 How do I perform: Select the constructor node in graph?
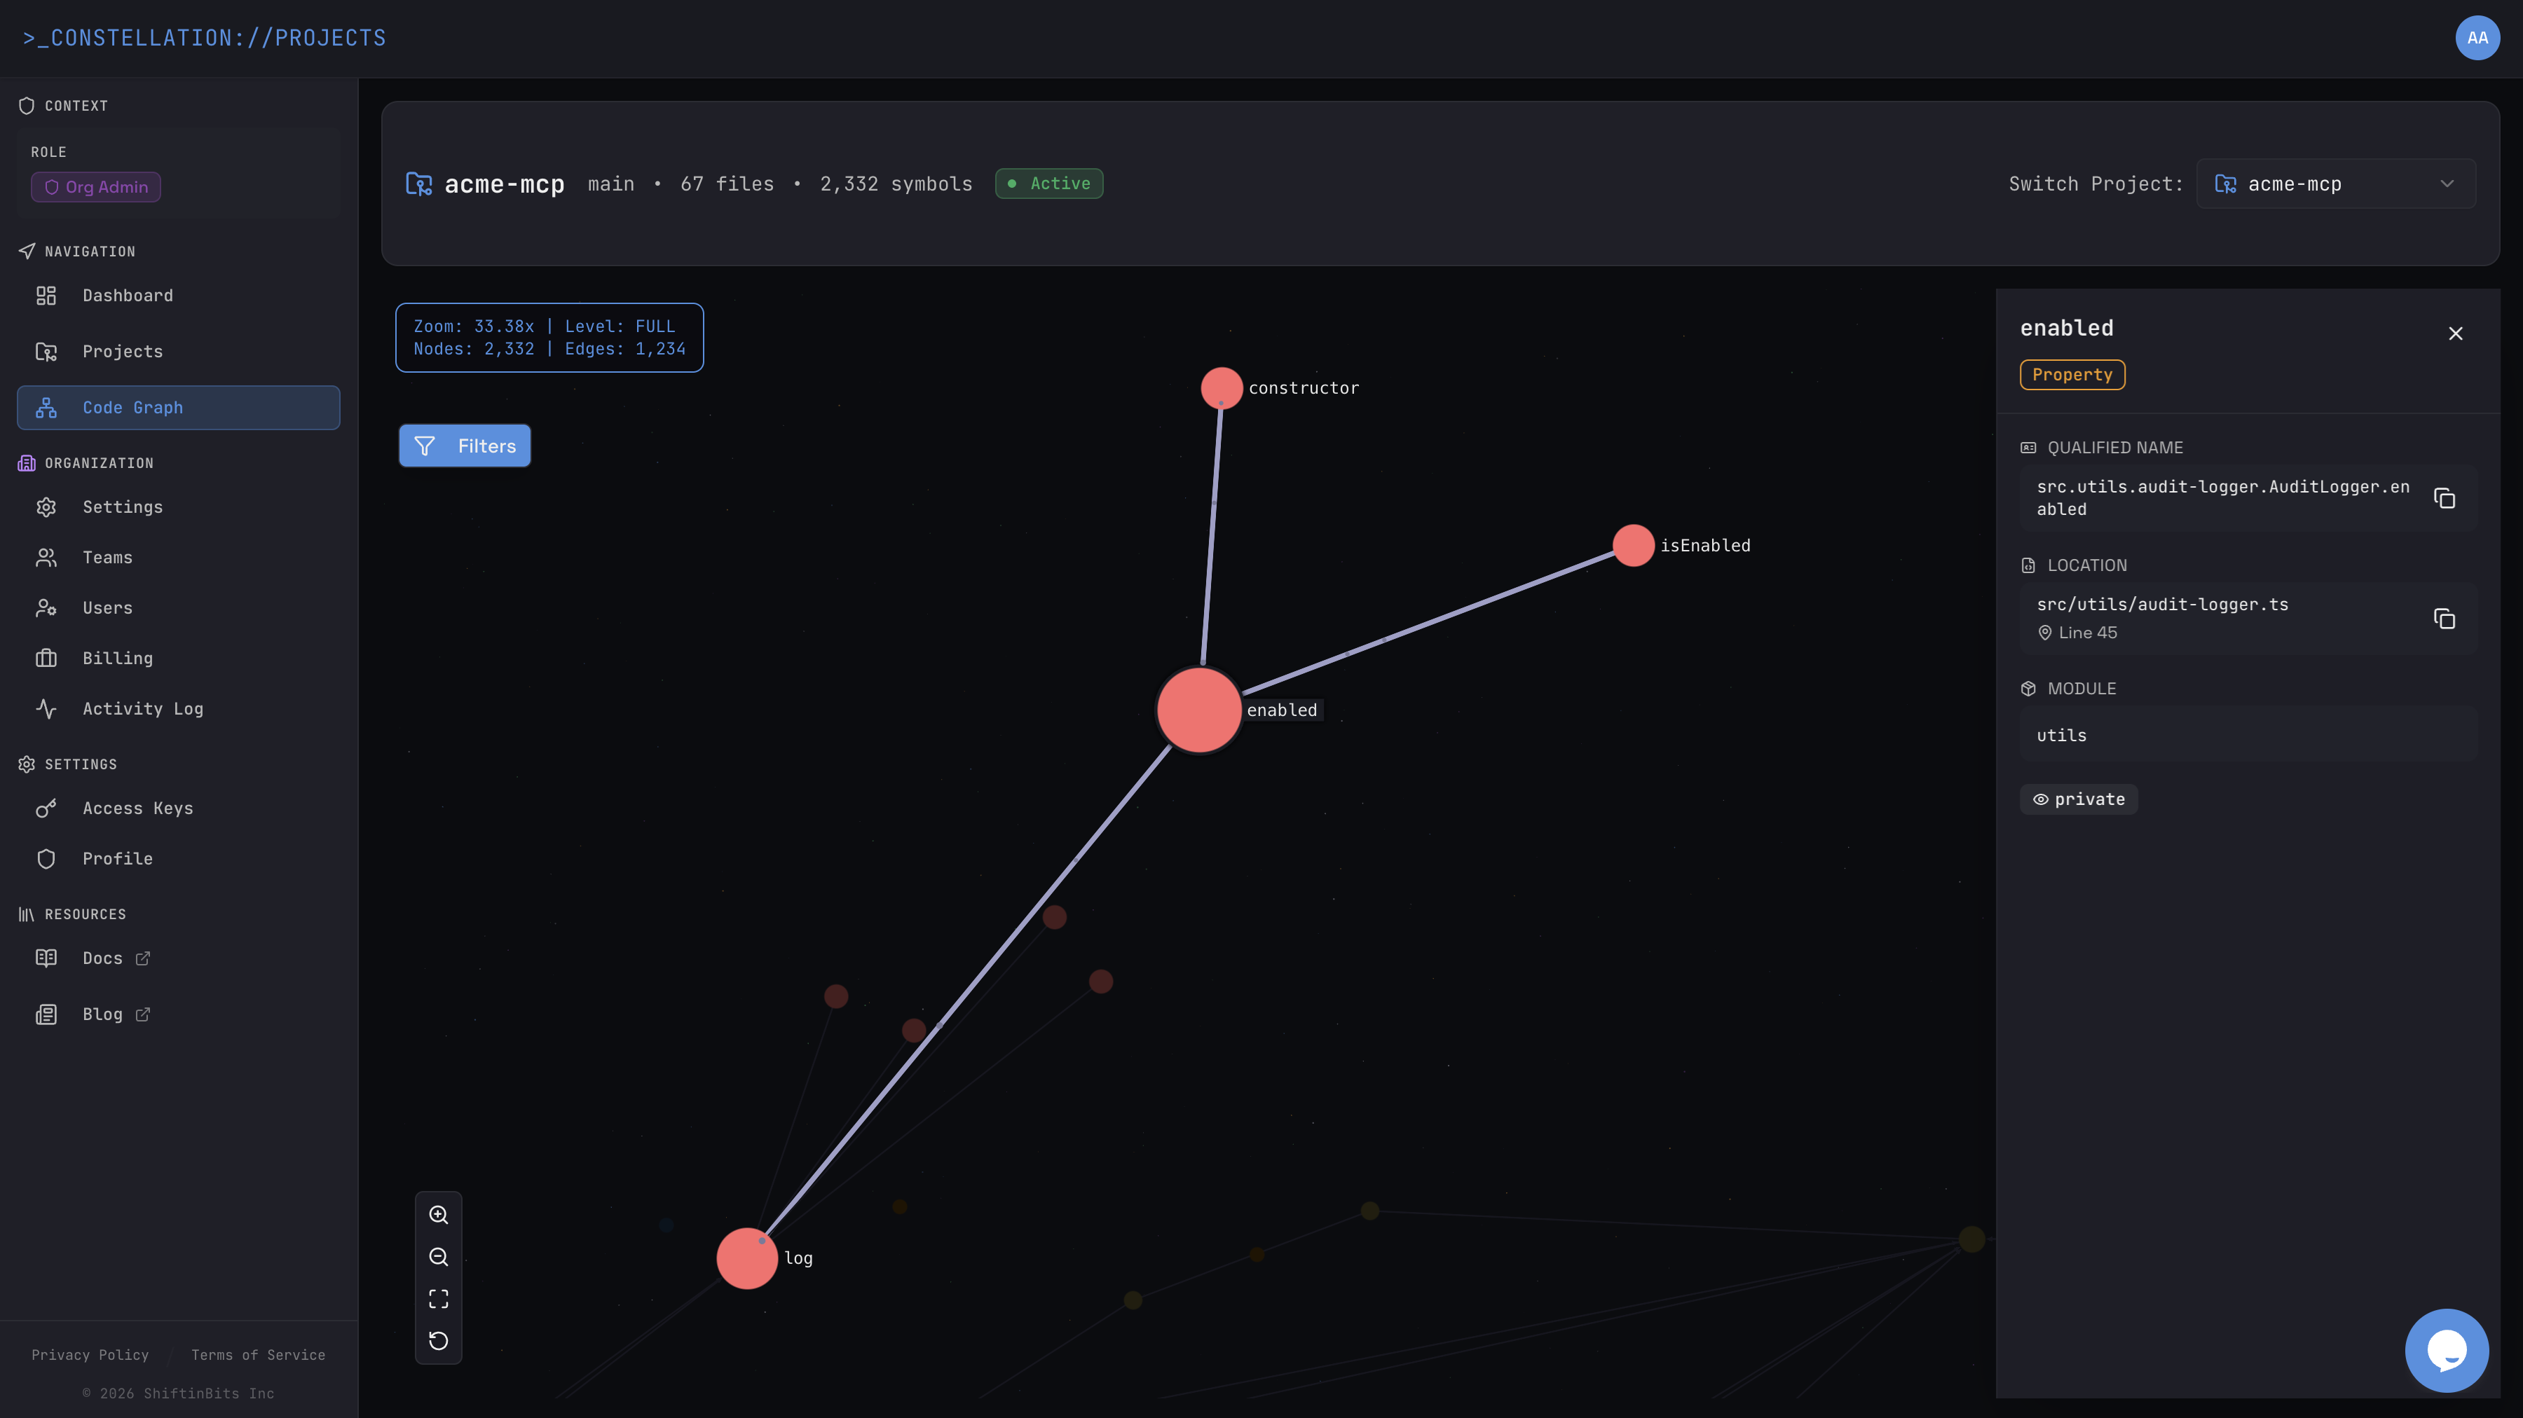[x=1222, y=388]
